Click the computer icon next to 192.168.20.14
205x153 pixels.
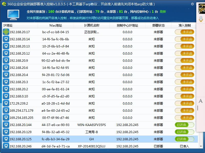tap(6, 39)
